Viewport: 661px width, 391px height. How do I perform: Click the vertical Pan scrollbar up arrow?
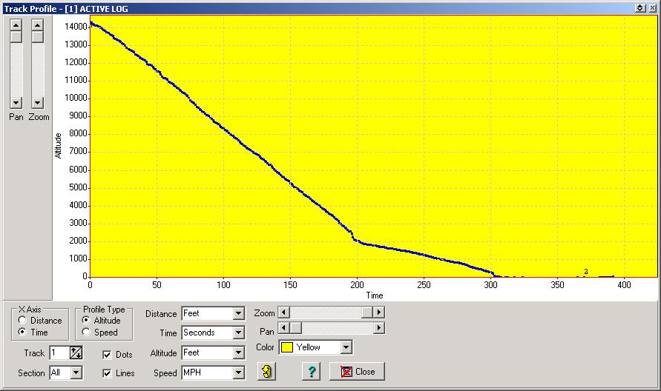(16, 24)
